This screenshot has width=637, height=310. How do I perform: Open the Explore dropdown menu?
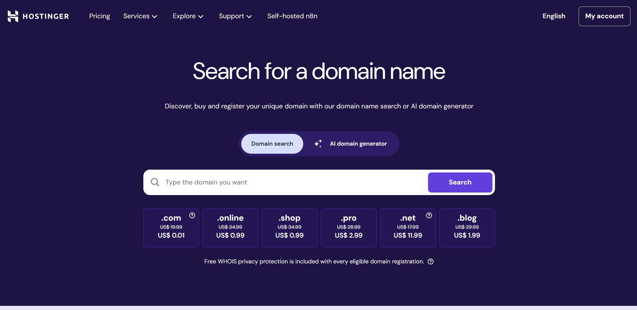[x=188, y=16]
